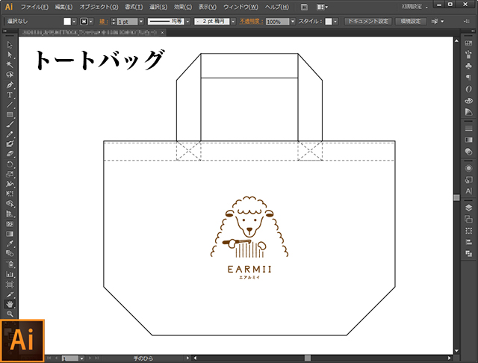Select the Symbol Sprayer tool
Viewport: 478px width, 363px height.
pos(10,264)
